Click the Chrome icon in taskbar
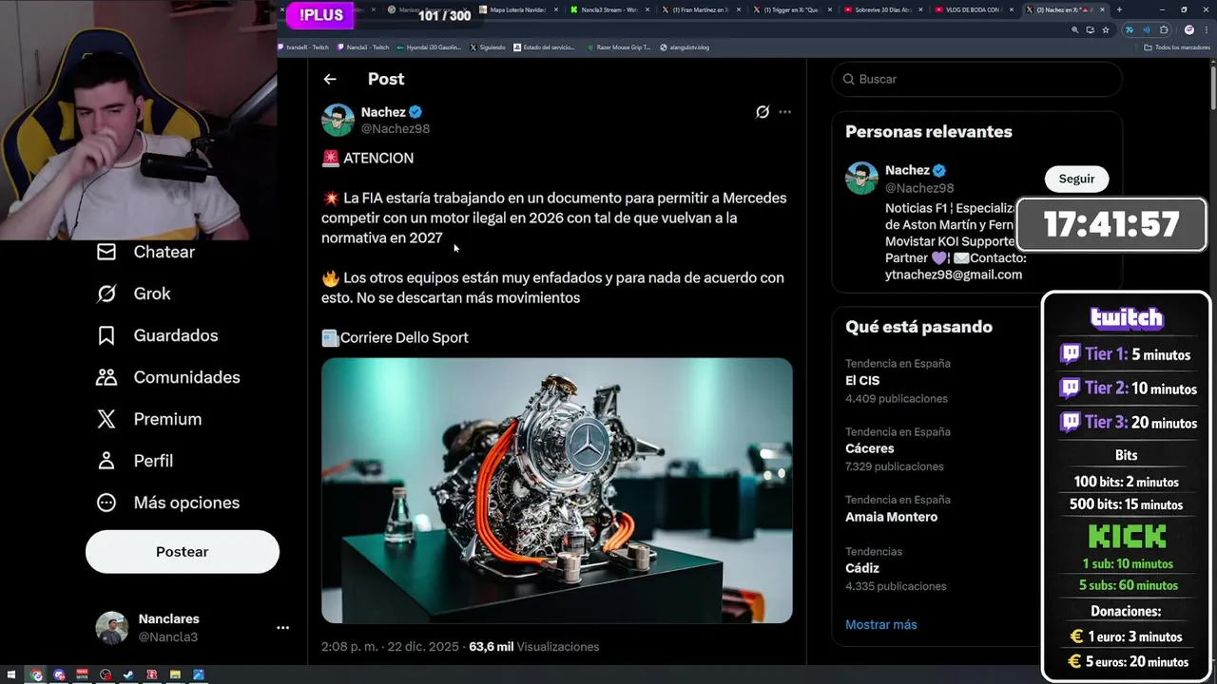 point(36,675)
